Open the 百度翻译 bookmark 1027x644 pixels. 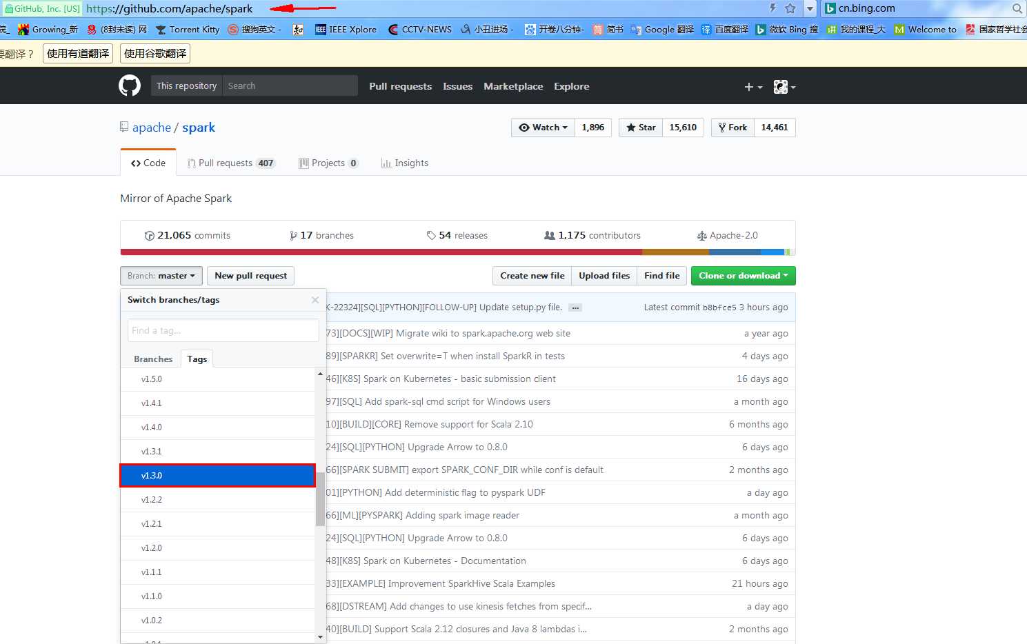click(724, 30)
